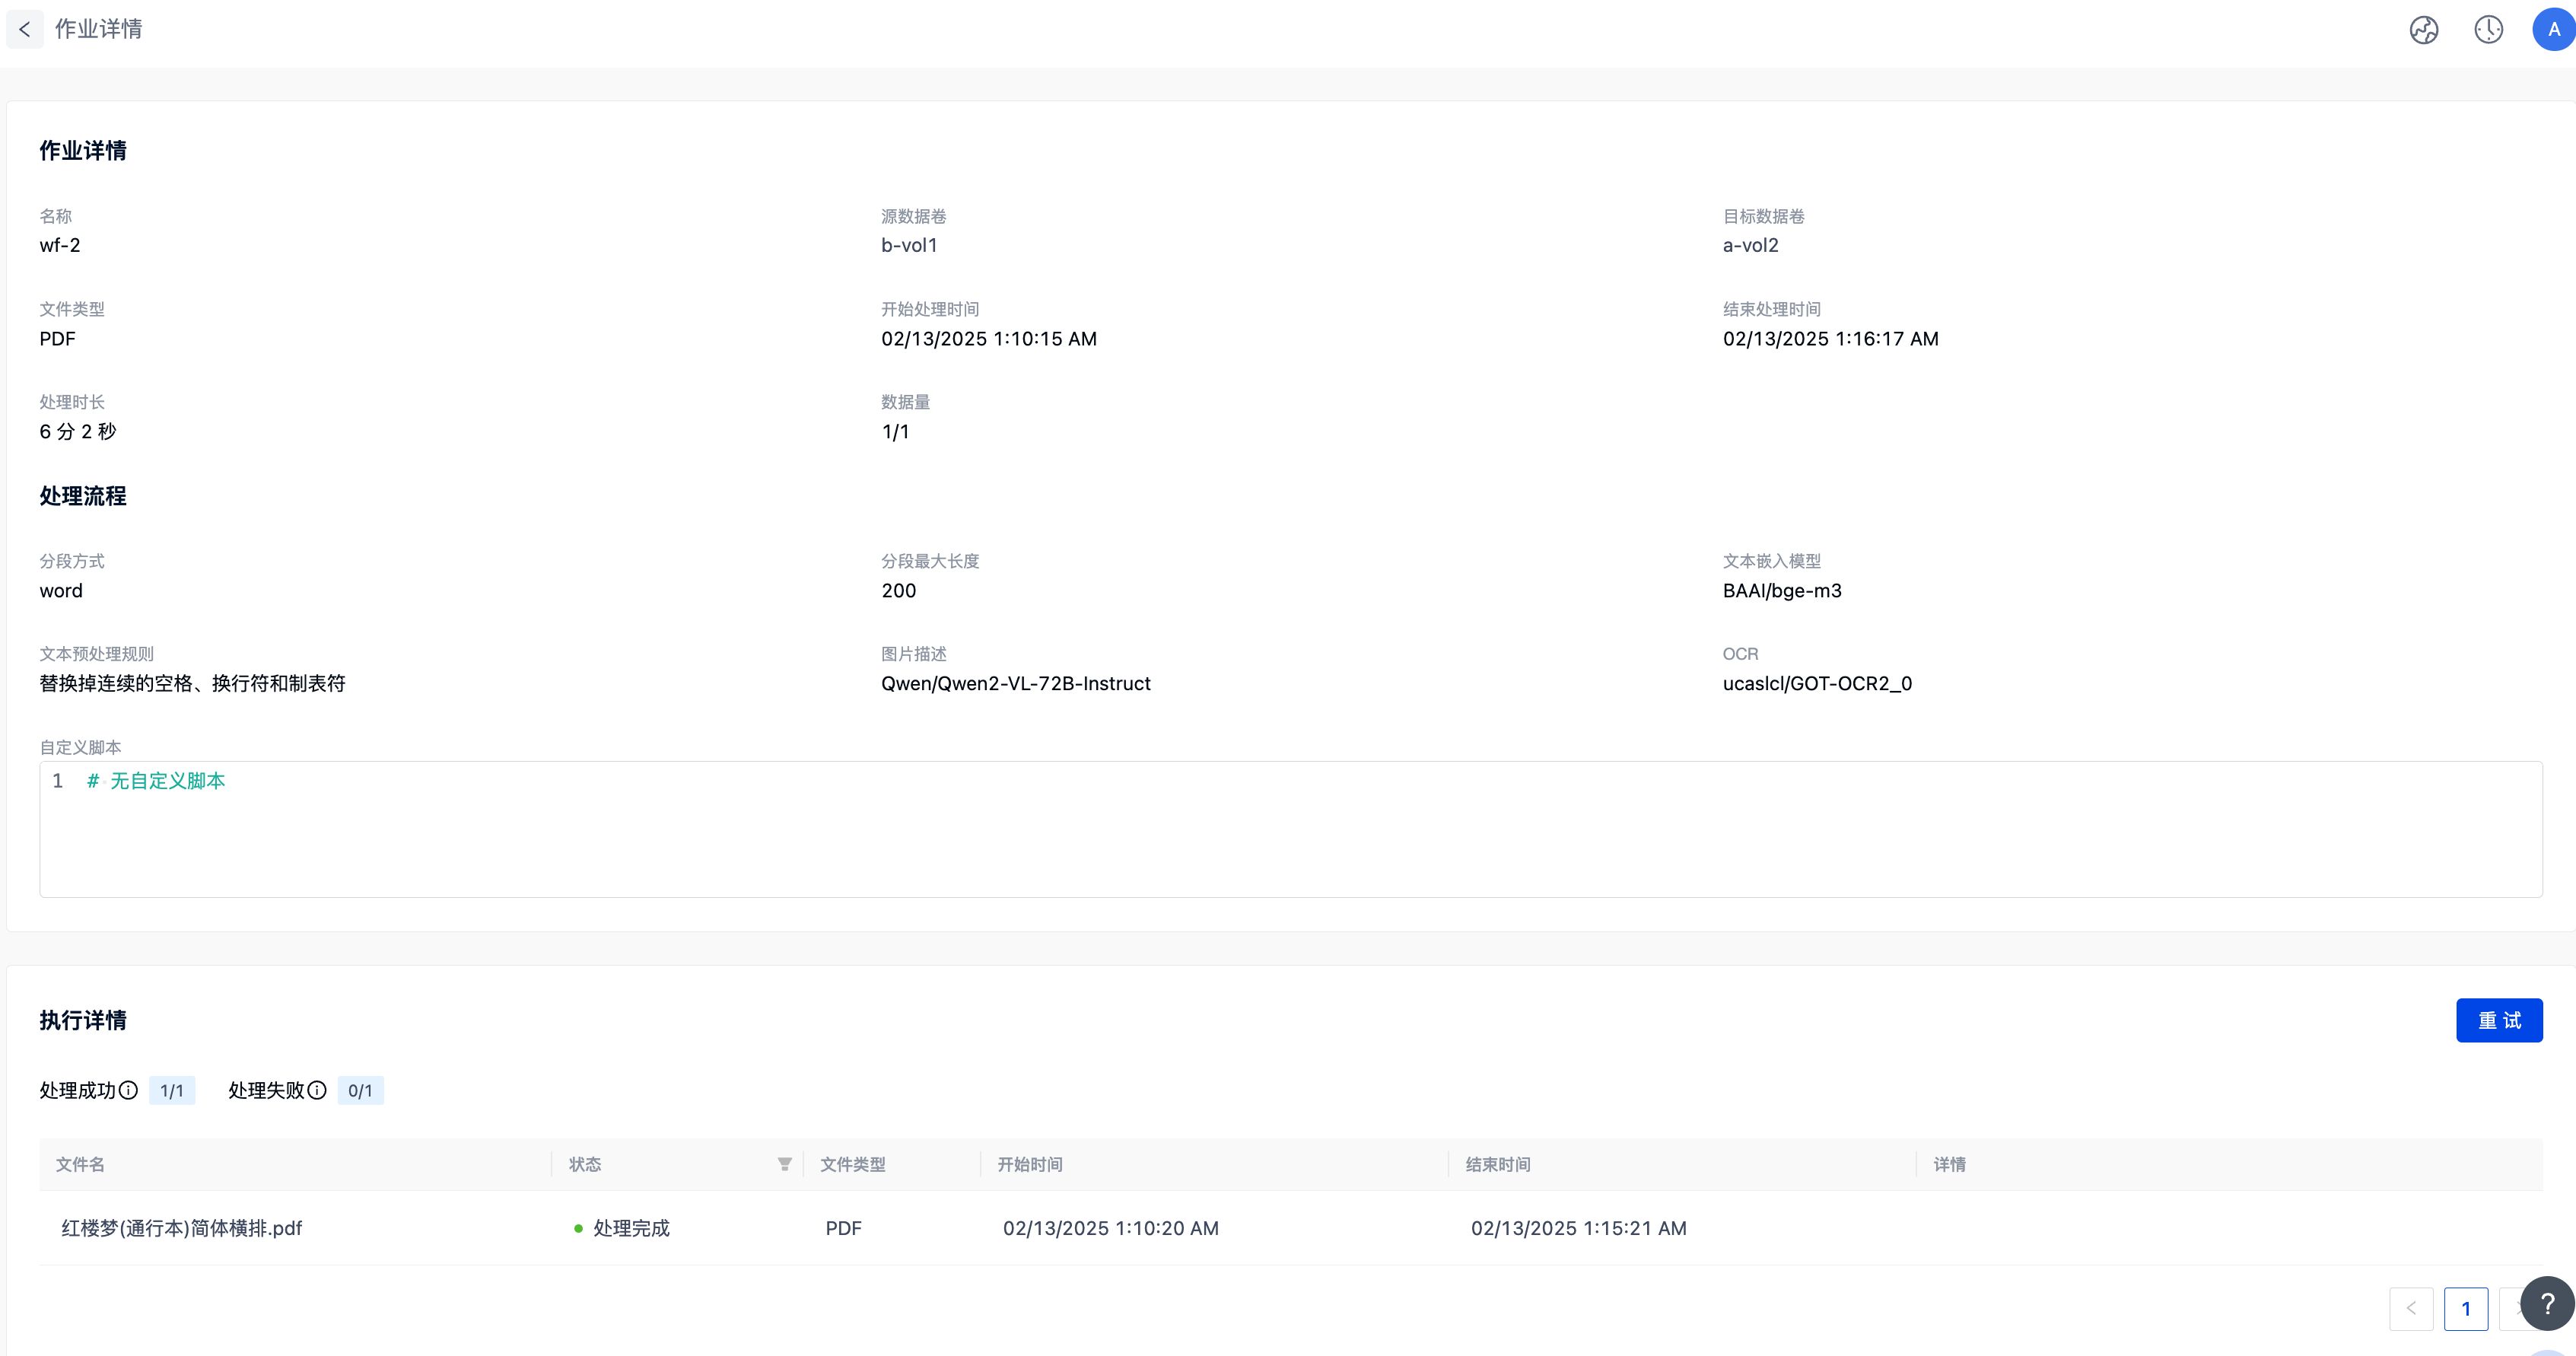The width and height of the screenshot is (2576, 1356).
Task: Click info icon beside 处理失败
Action: click(x=317, y=1090)
